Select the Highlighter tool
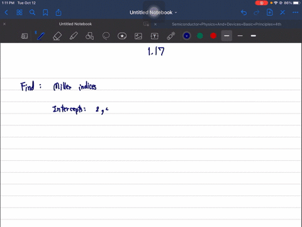The image size is (302, 227). tap(74, 36)
